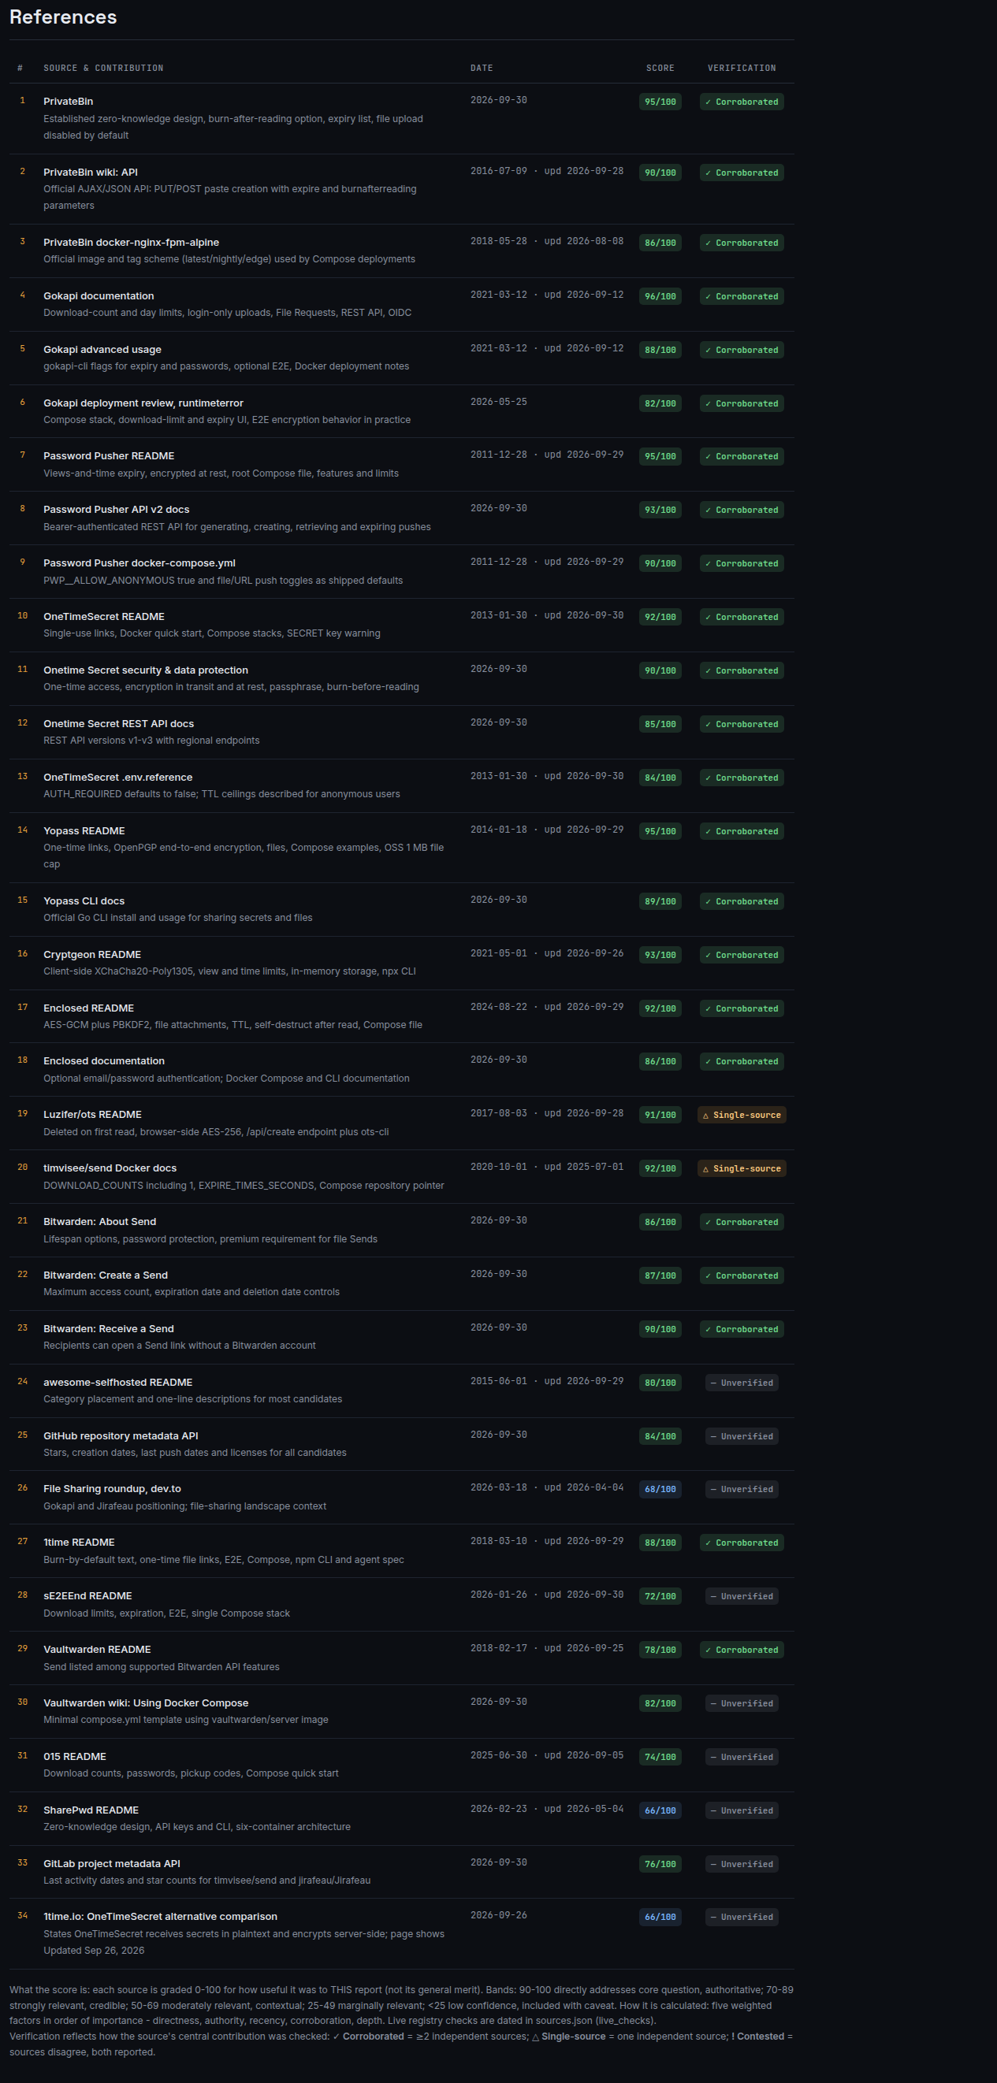
Task: Click the Single-source badge for timvisee/send Docker docs
Action: coord(742,1168)
